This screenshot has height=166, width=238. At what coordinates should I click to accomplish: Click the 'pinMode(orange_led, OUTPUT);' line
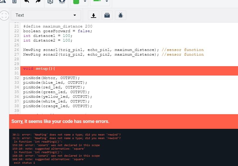point(58,106)
